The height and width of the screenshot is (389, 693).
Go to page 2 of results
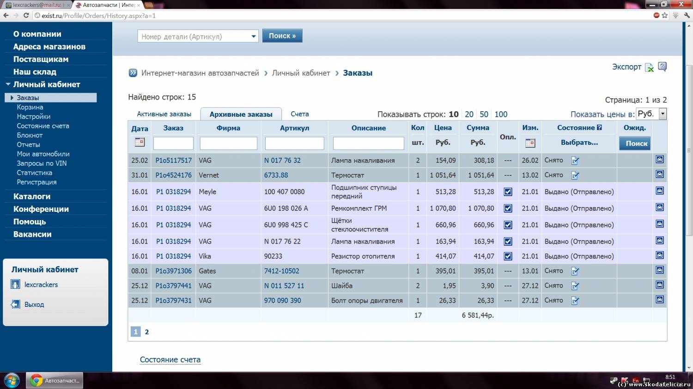(147, 332)
